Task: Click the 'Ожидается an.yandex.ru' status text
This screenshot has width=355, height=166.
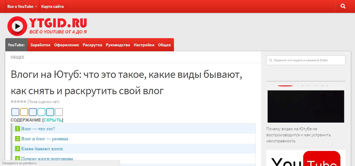Action: click(19, 163)
